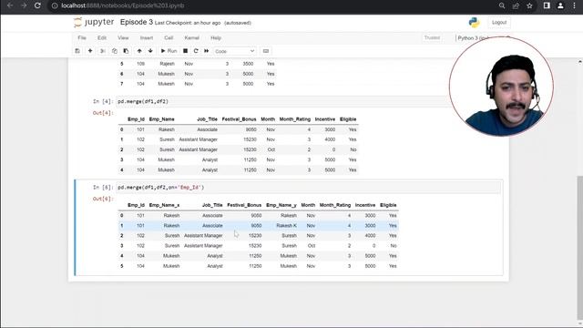The image size is (583, 328).
Task: Click Job_Title header in Out[6] table
Action: click(212, 205)
